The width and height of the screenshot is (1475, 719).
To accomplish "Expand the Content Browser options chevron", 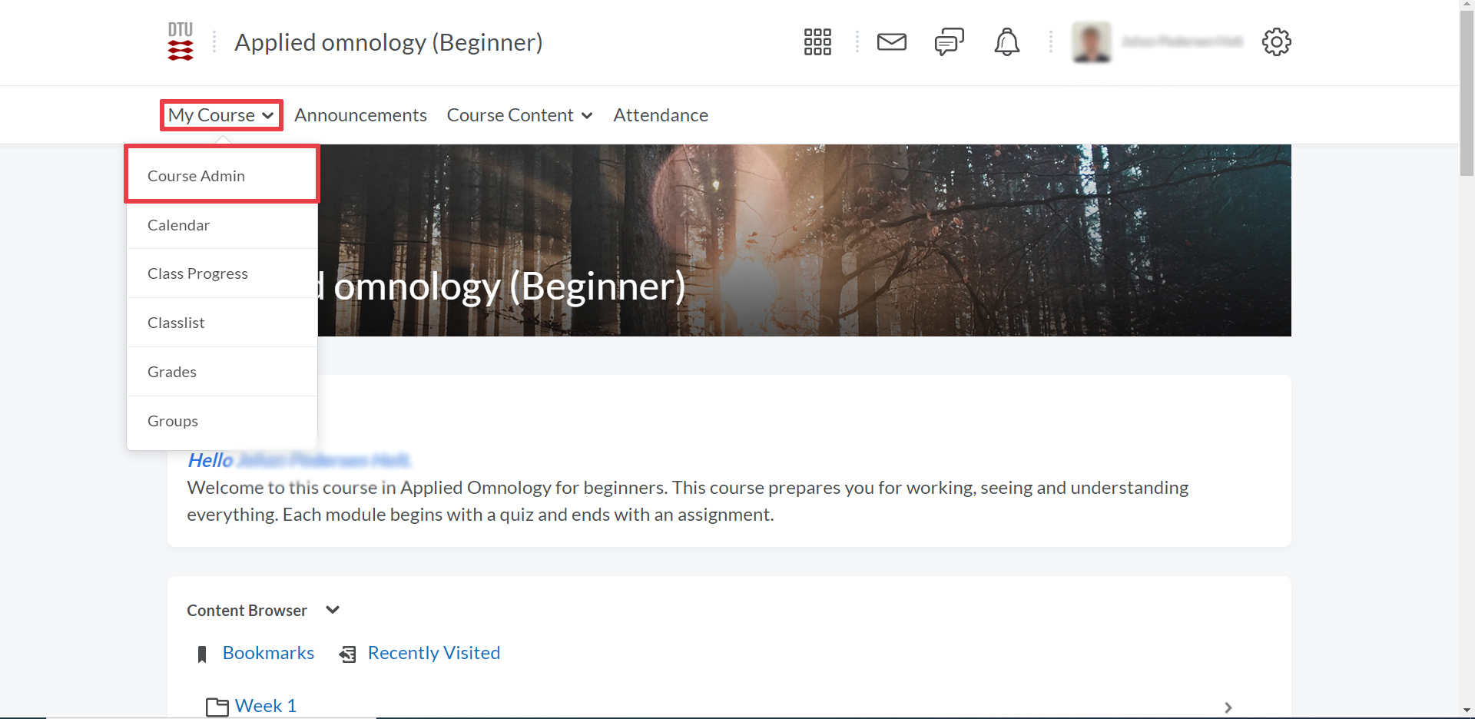I will pos(333,610).
